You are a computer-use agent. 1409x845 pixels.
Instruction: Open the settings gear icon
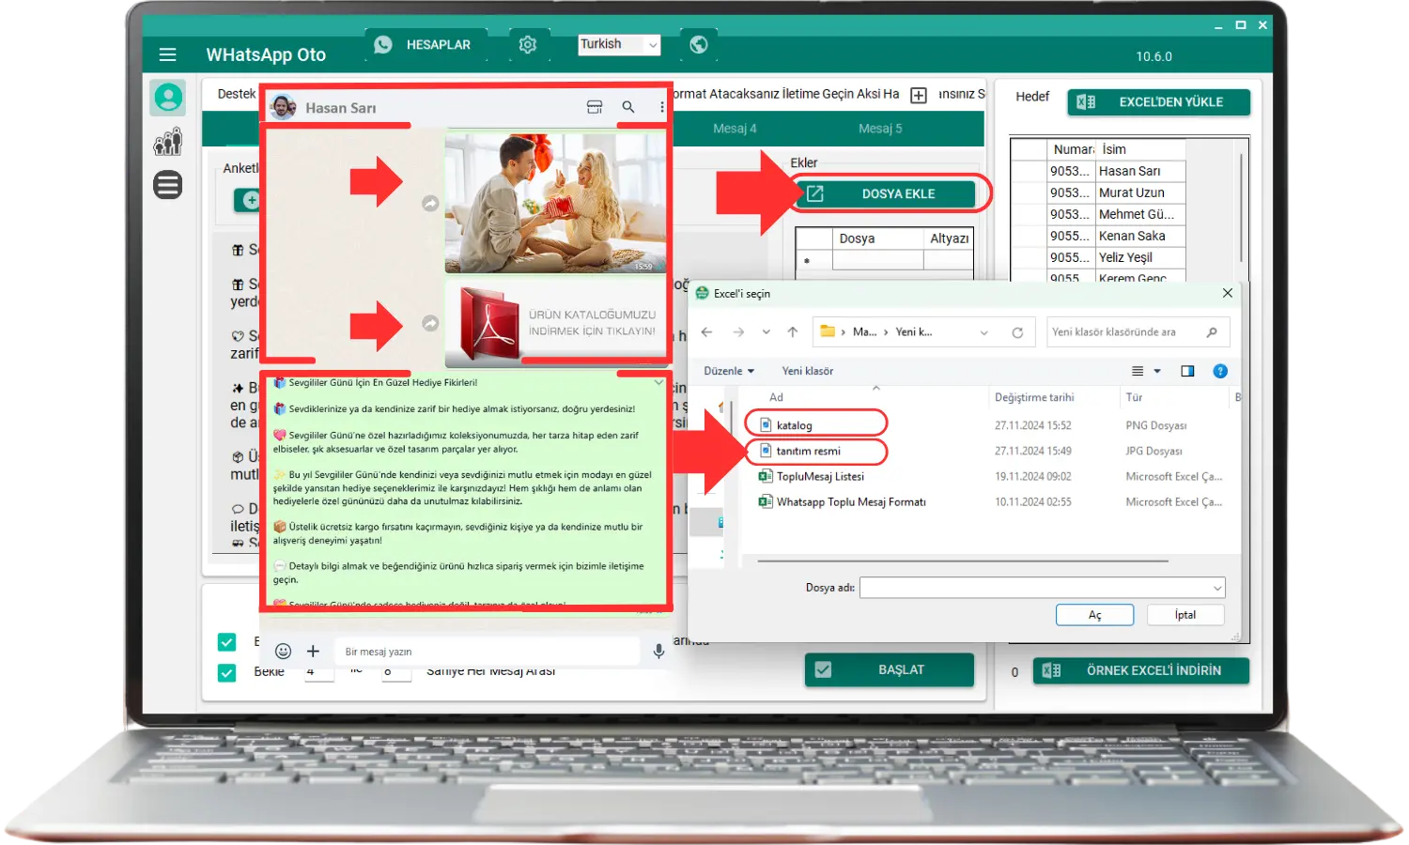[x=528, y=44]
